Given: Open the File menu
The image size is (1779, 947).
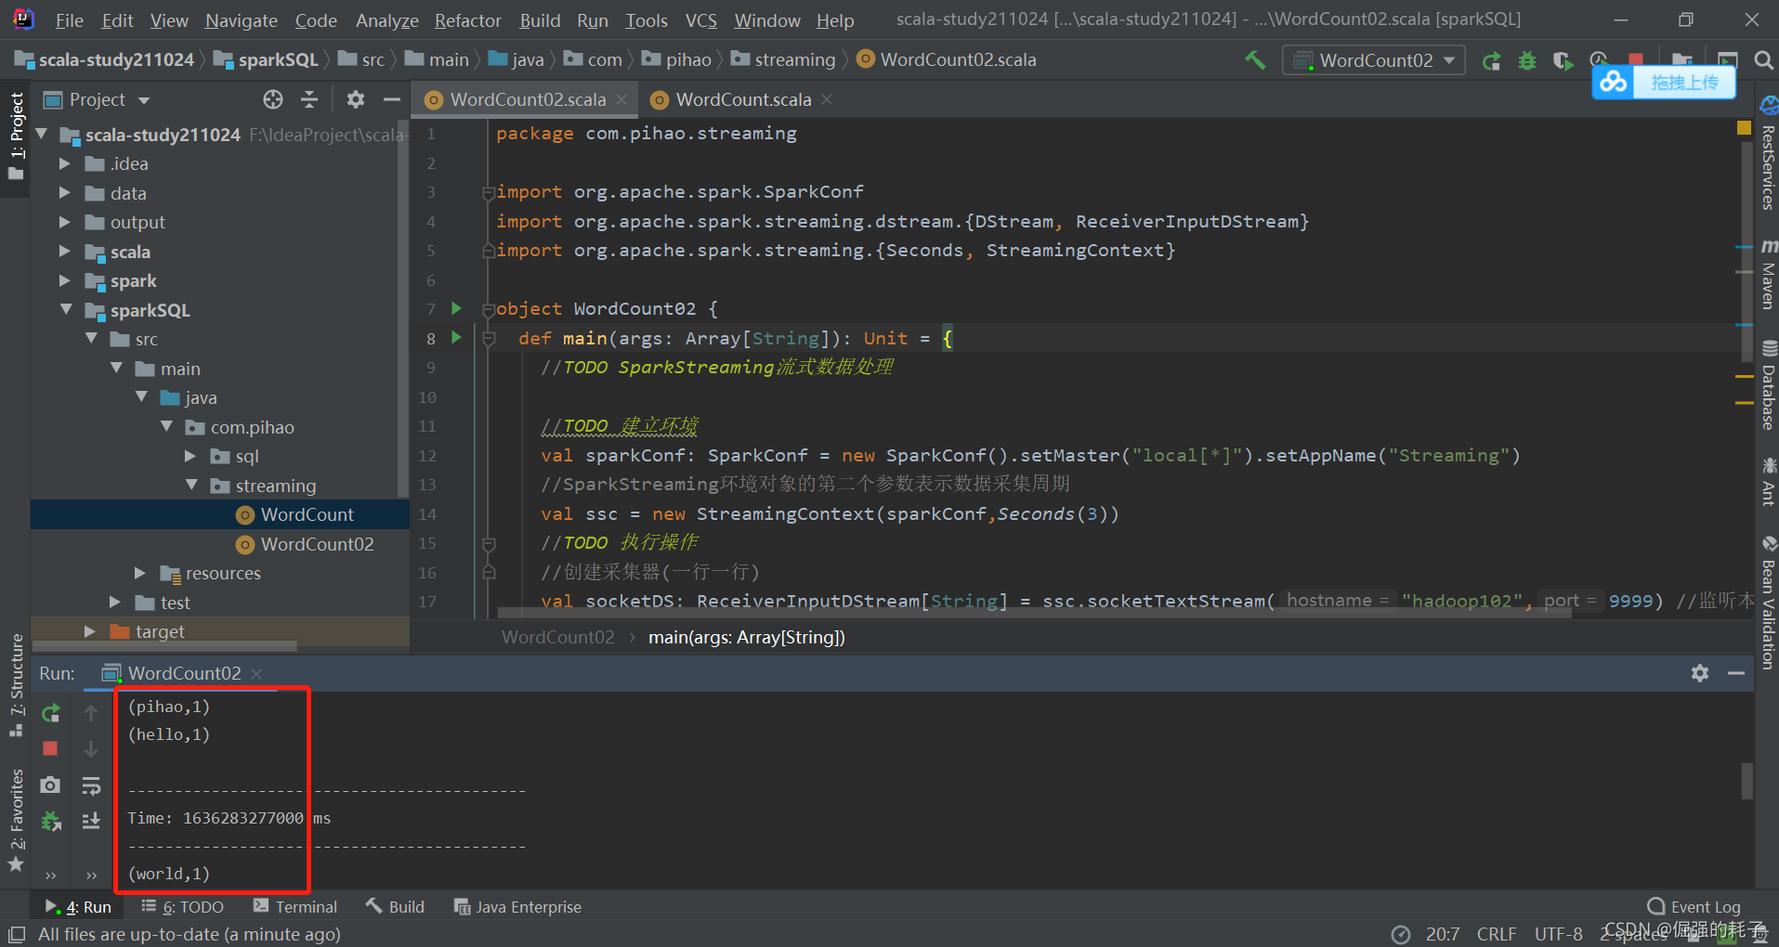Looking at the screenshot, I should (69, 20).
